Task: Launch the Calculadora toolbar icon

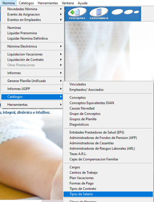Action: point(99,14)
